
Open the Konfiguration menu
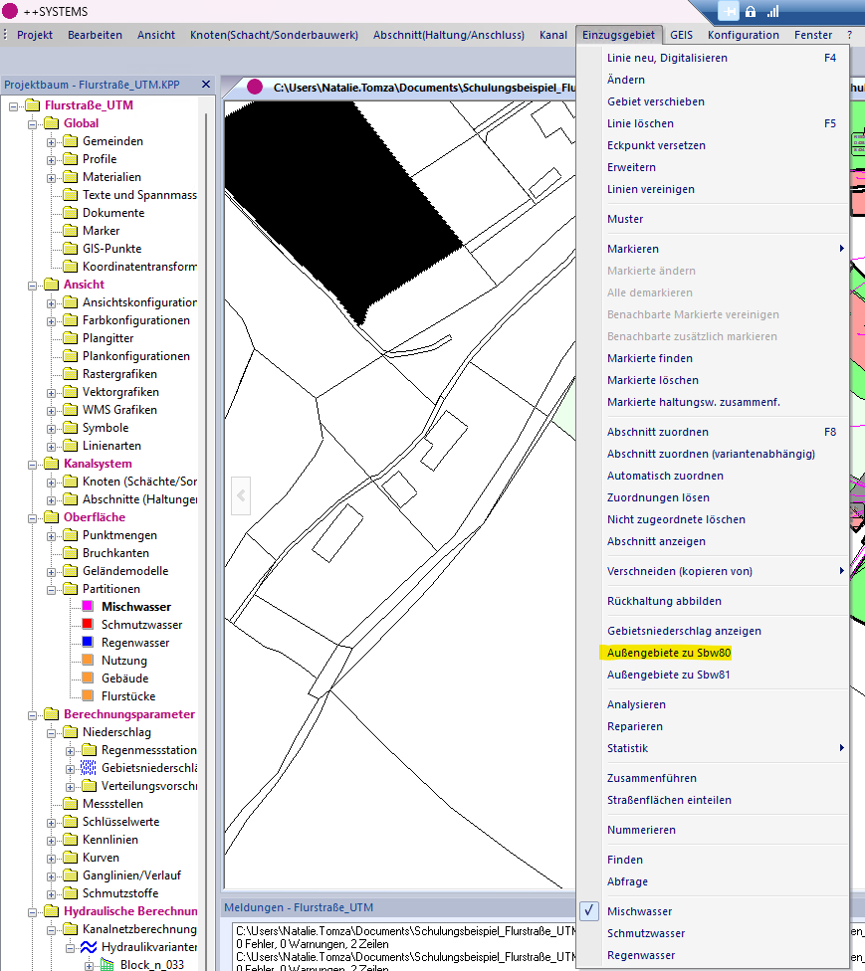743,35
